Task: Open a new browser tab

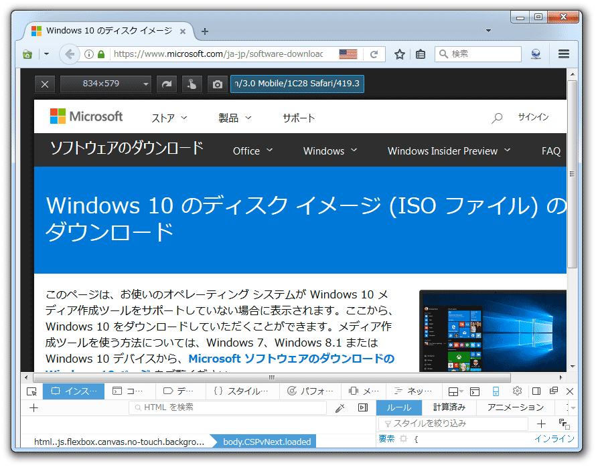Action: (205, 31)
